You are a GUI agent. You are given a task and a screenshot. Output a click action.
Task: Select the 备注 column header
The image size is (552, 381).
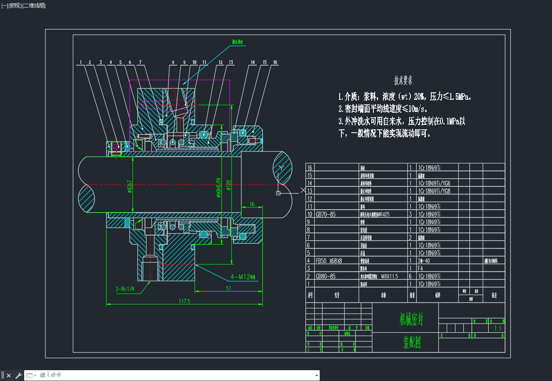(494, 295)
